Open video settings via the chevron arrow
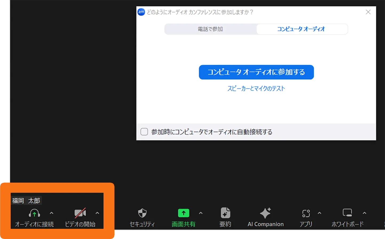 pyautogui.click(x=97, y=213)
